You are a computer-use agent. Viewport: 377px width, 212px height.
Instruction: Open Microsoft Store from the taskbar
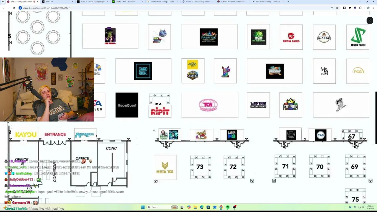[x=208, y=207]
